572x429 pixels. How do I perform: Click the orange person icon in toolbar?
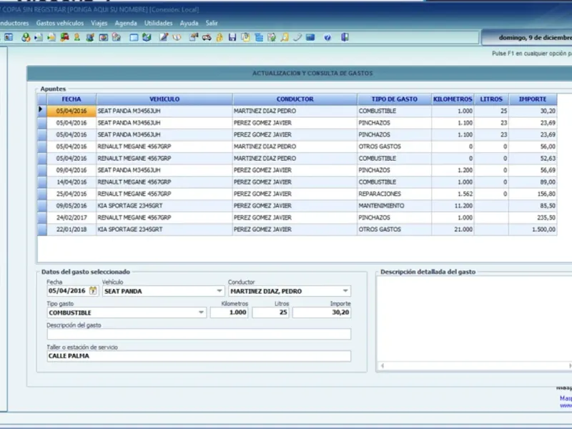(x=77, y=37)
